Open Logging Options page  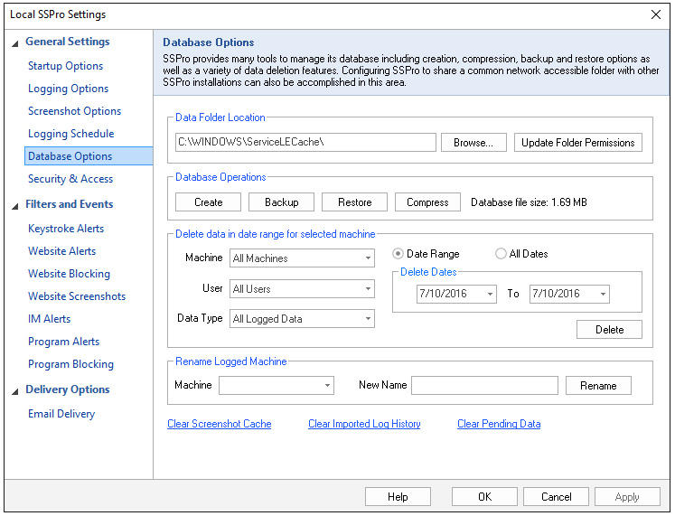68,89
